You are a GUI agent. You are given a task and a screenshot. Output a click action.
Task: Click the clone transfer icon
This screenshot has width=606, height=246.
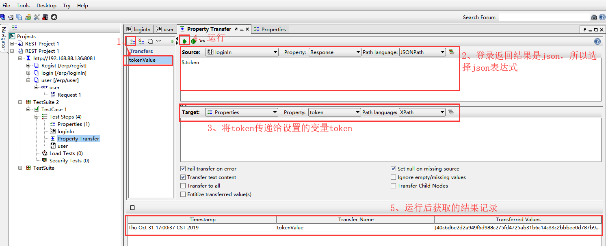(x=150, y=41)
